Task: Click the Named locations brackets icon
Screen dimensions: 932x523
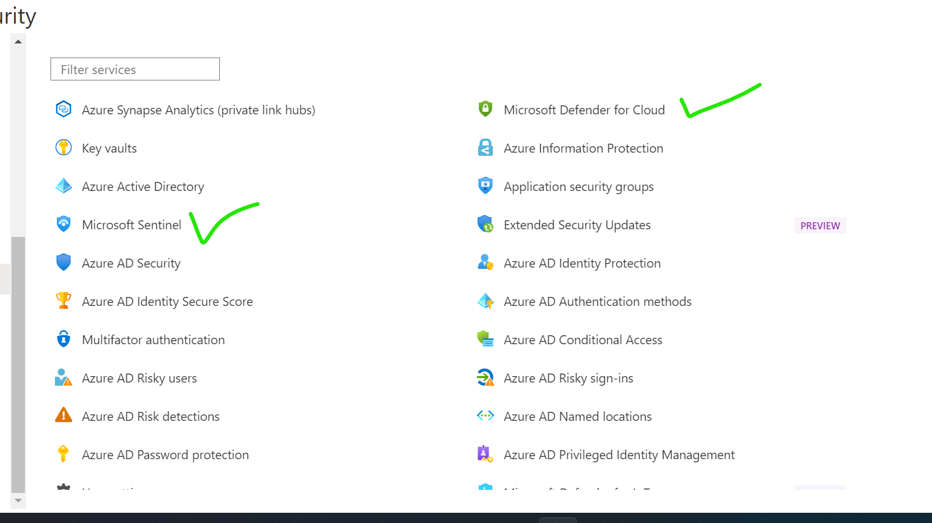Action: (485, 416)
